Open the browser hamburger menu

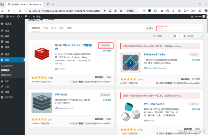[200, 11]
